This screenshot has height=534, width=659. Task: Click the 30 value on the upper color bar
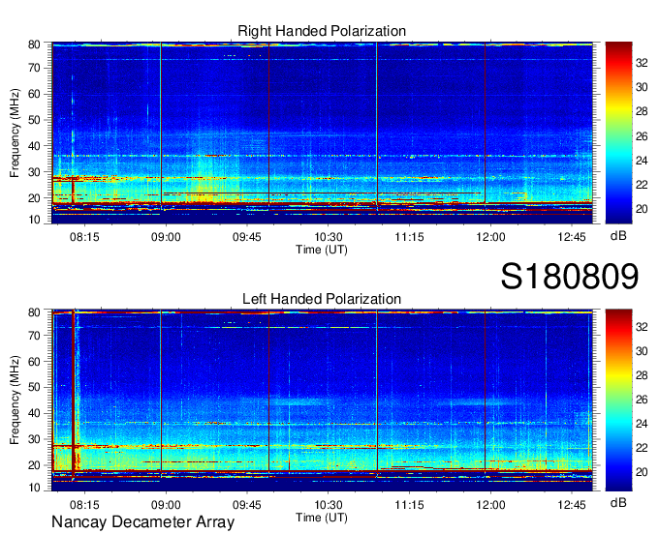click(x=642, y=87)
